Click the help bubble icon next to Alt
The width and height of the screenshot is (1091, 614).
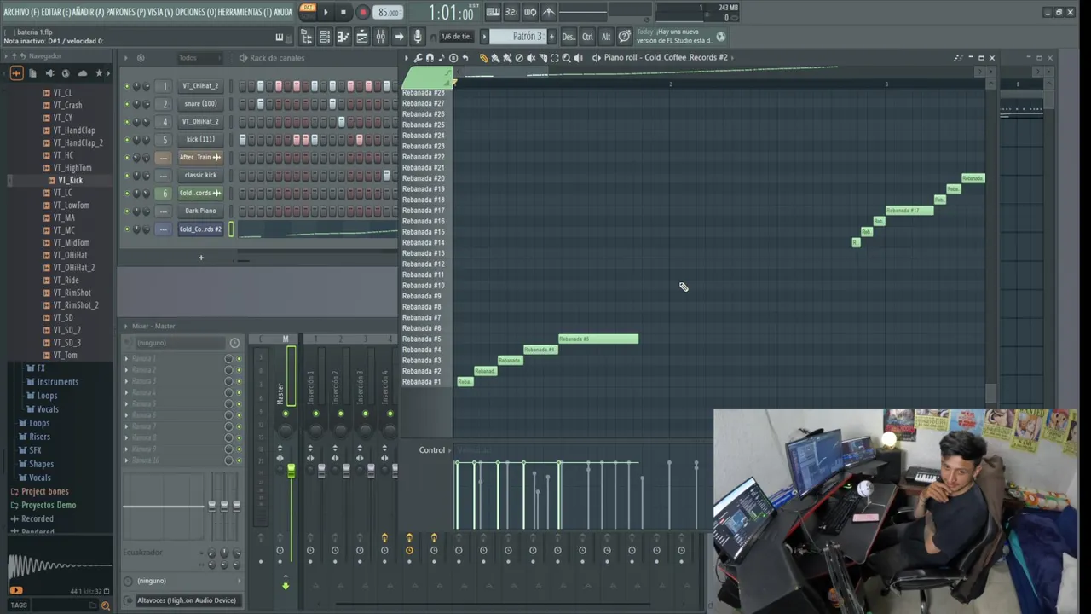(x=625, y=37)
